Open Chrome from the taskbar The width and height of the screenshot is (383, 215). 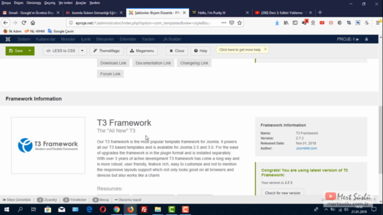tap(117, 210)
